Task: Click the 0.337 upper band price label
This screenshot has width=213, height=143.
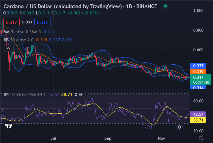Action: (x=198, y=66)
